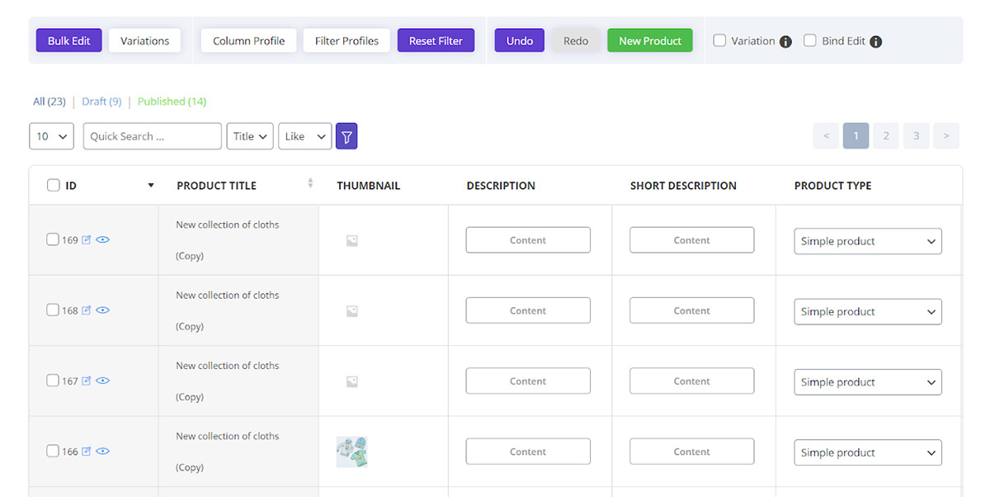Select current page 1 button
The width and height of the screenshot is (990, 497).
856,136
